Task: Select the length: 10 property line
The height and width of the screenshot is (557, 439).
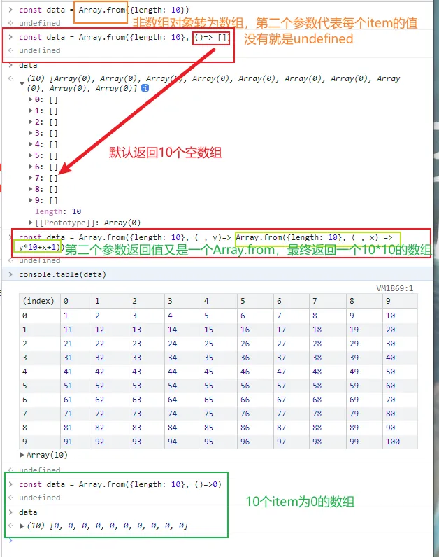Action: [58, 212]
